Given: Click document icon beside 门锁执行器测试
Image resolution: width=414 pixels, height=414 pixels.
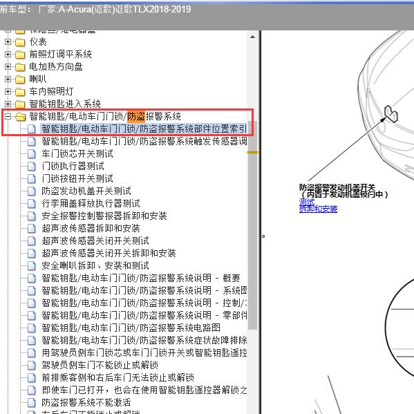Looking at the screenshot, I should (31, 166).
